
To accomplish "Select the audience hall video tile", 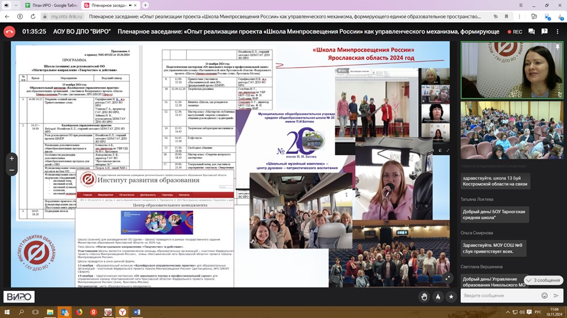I will [512, 130].
